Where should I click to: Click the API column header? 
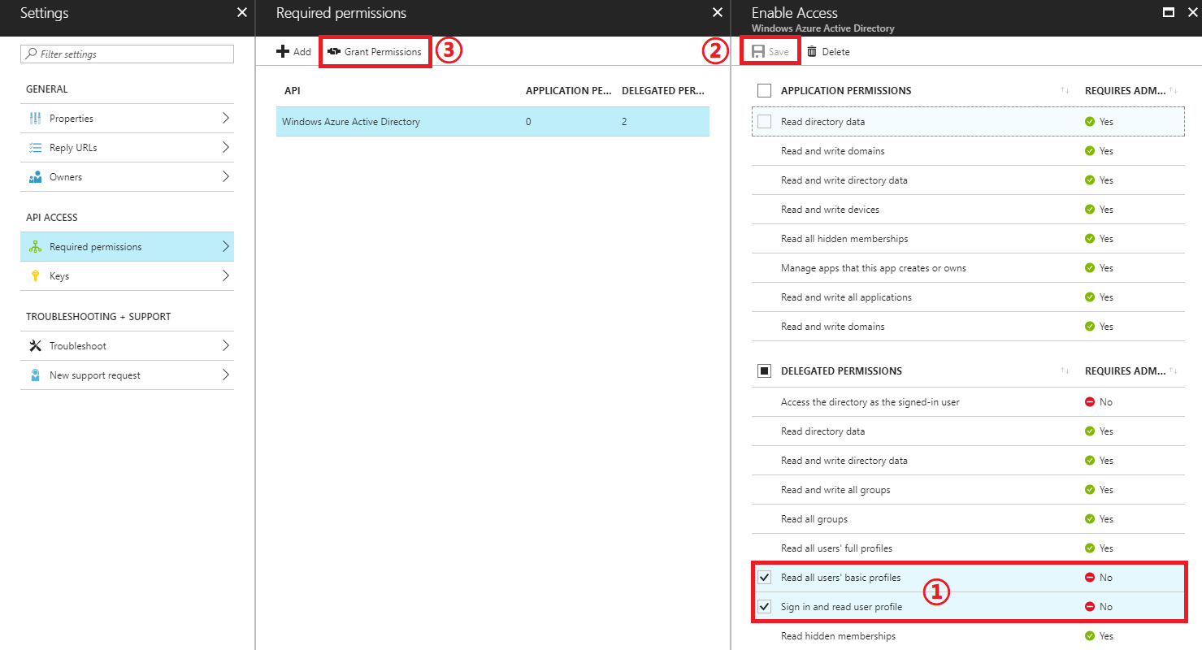(292, 91)
